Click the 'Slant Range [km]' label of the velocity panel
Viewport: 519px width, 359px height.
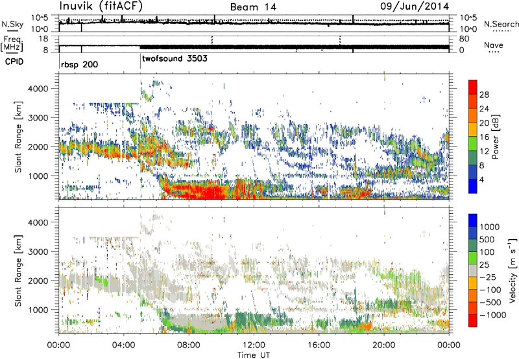(19, 270)
